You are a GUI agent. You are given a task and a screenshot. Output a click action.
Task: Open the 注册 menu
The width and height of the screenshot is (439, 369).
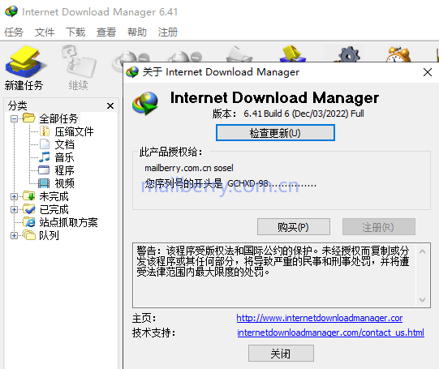click(x=168, y=32)
